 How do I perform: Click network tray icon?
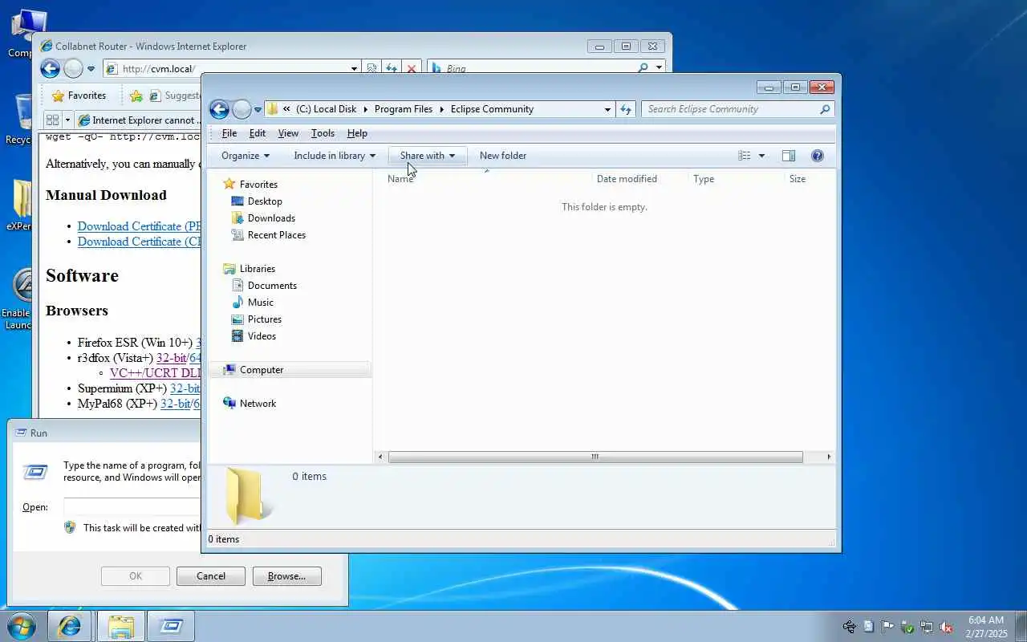tap(927, 627)
